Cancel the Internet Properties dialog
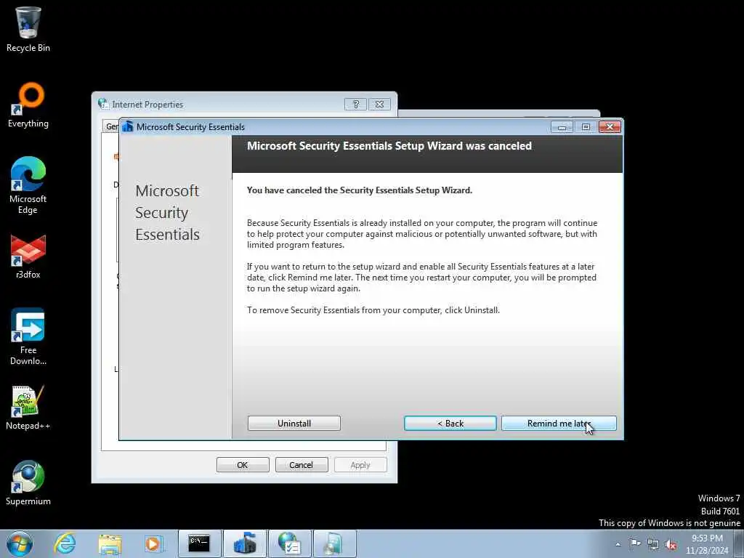744x558 pixels. (x=302, y=465)
